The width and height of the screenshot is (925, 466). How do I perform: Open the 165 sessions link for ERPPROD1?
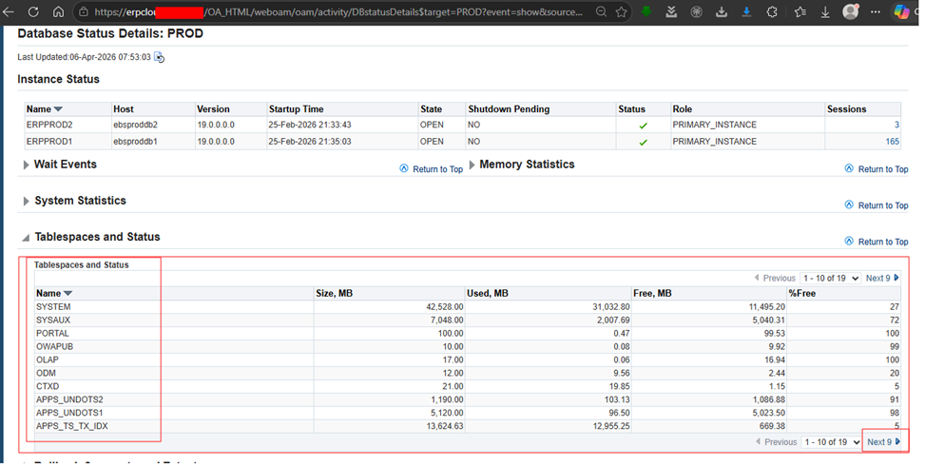(892, 142)
